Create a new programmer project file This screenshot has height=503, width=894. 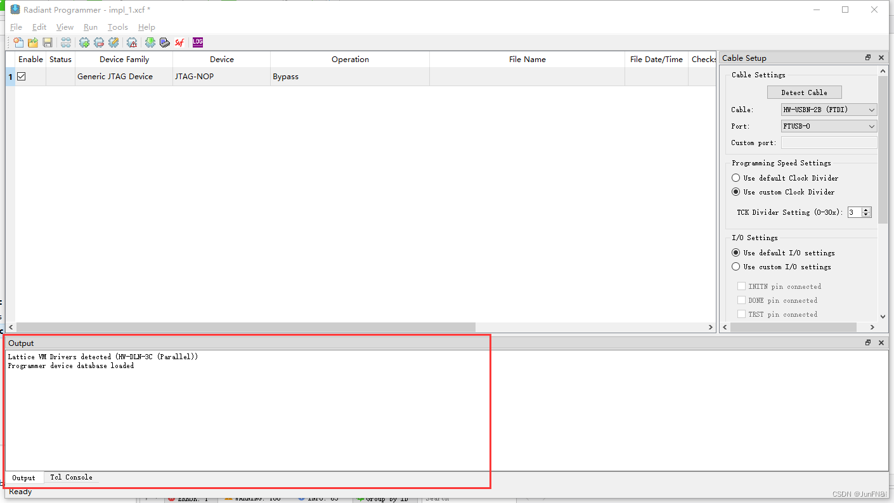point(18,42)
